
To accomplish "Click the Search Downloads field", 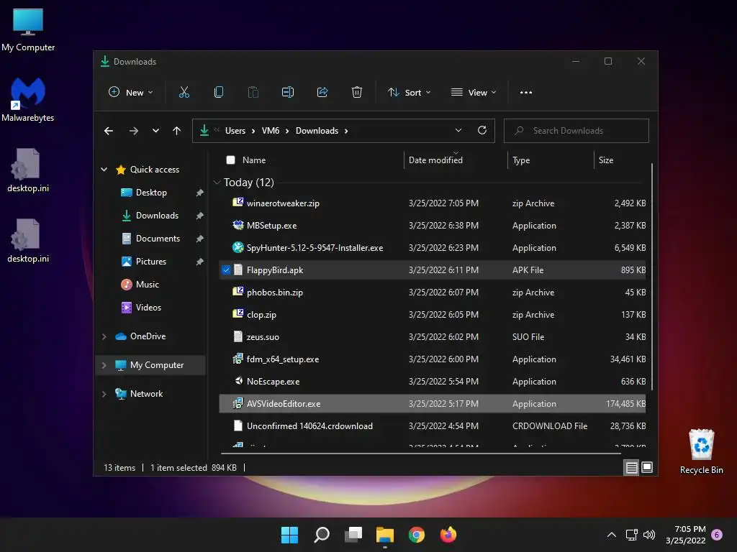I will (x=577, y=131).
